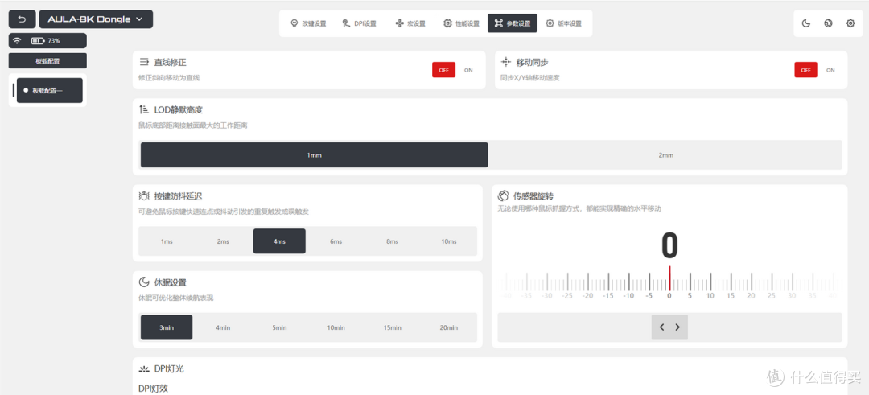The height and width of the screenshot is (395, 869).
Task: Choose 3min sleep timeout
Action: (167, 327)
